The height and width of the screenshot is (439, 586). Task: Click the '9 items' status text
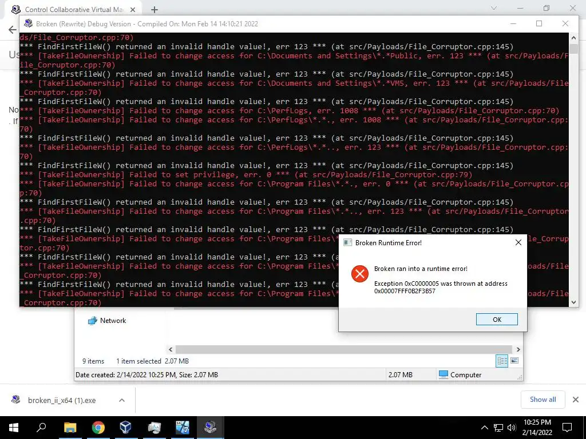click(93, 361)
